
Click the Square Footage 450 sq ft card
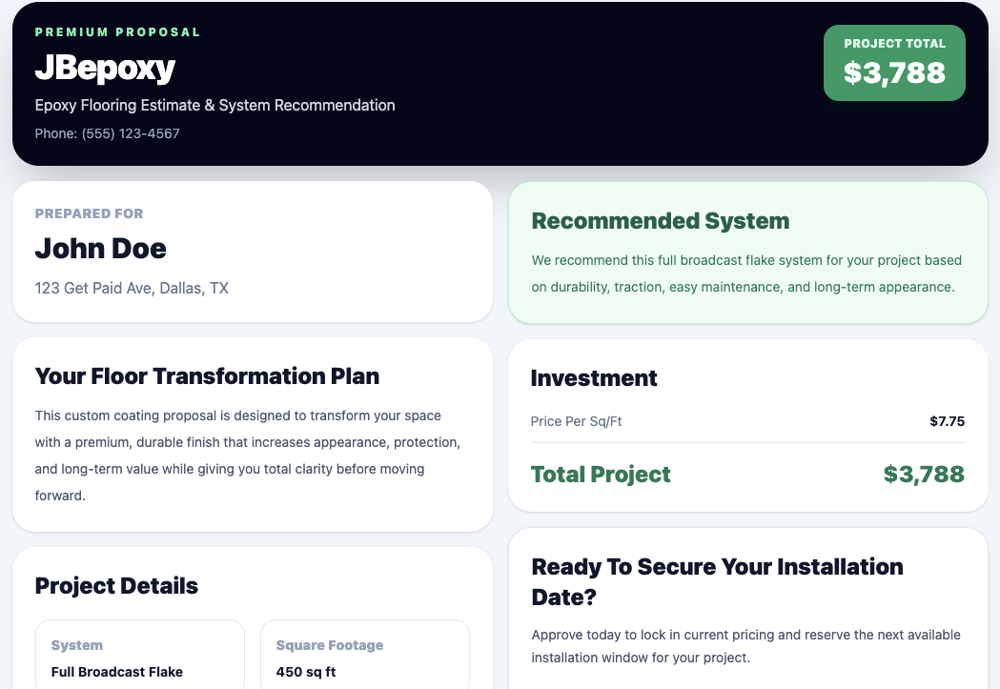click(x=365, y=655)
